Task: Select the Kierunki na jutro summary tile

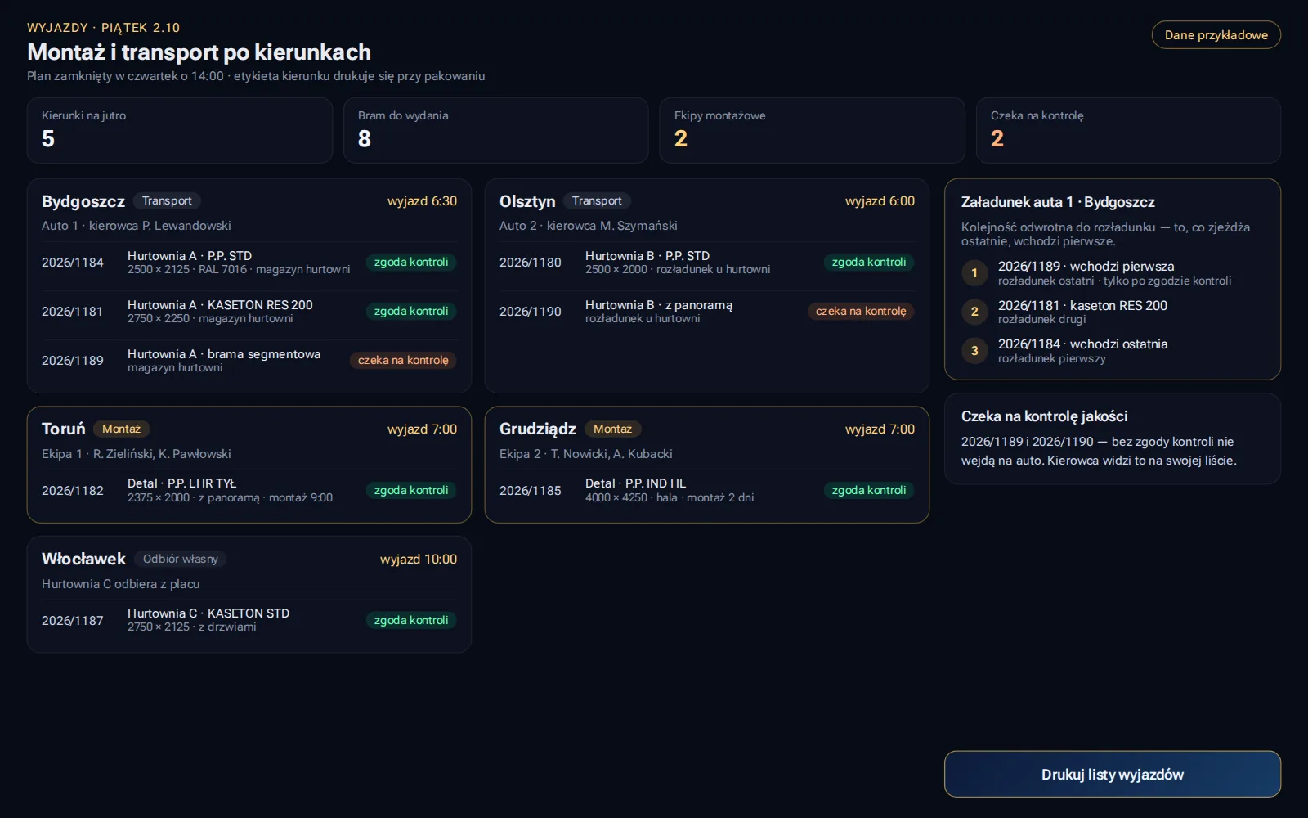Action: (180, 130)
